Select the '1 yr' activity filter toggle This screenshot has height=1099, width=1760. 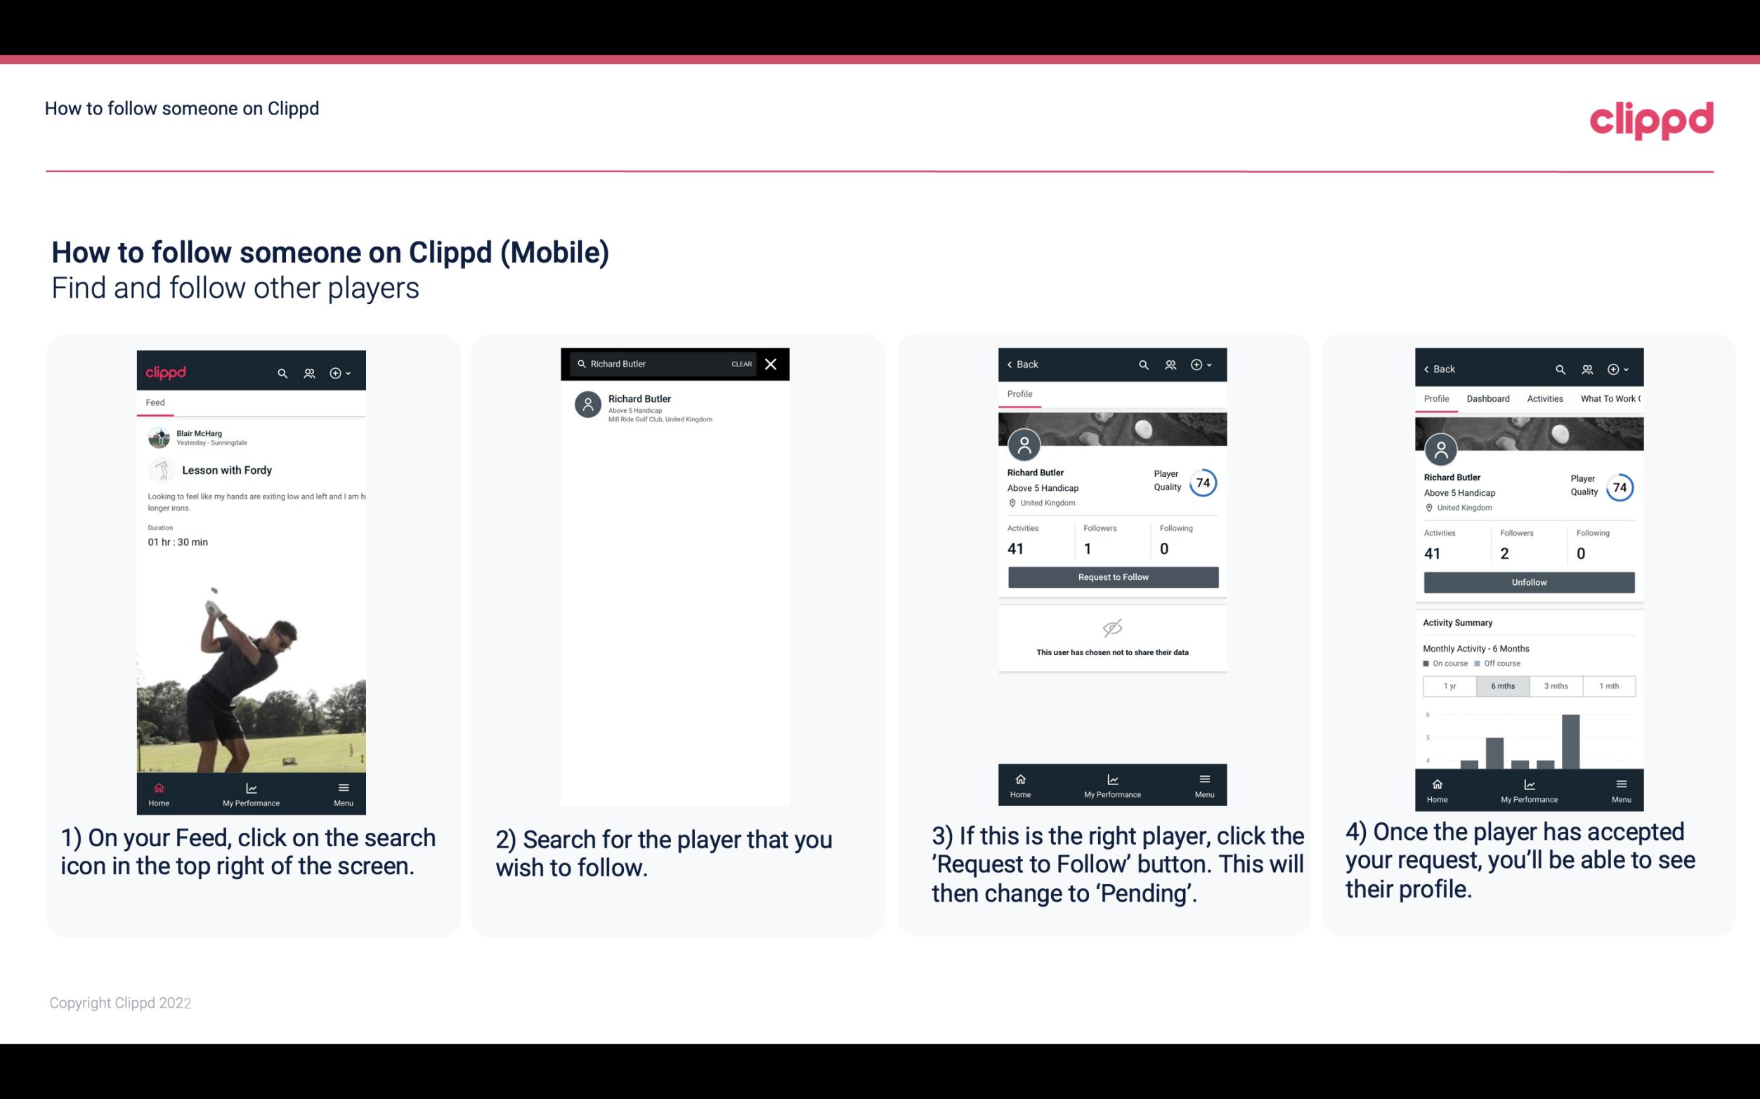[x=1449, y=686]
